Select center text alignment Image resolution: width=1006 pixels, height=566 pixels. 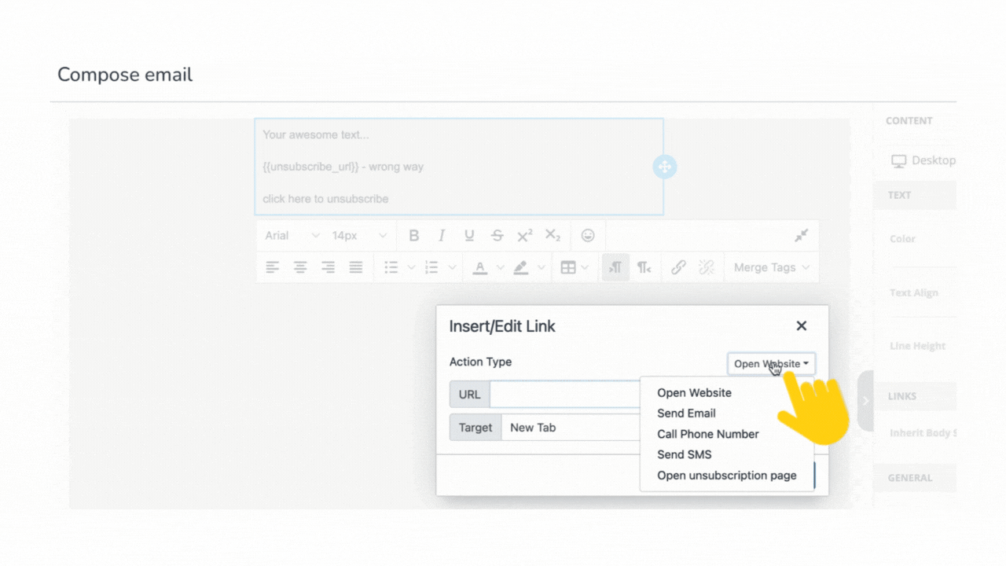[x=300, y=267]
